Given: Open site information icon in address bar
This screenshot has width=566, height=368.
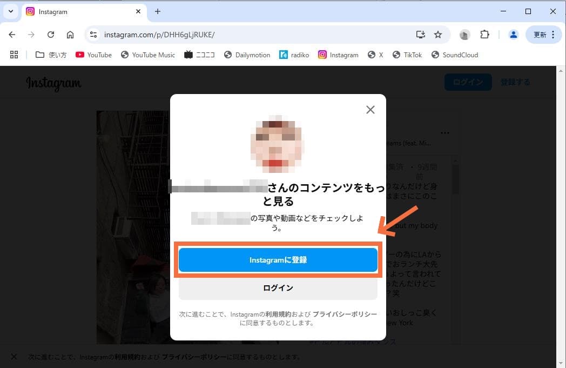Looking at the screenshot, I should tap(93, 35).
